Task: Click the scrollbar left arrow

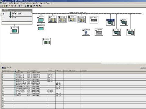Action: point(1,63)
